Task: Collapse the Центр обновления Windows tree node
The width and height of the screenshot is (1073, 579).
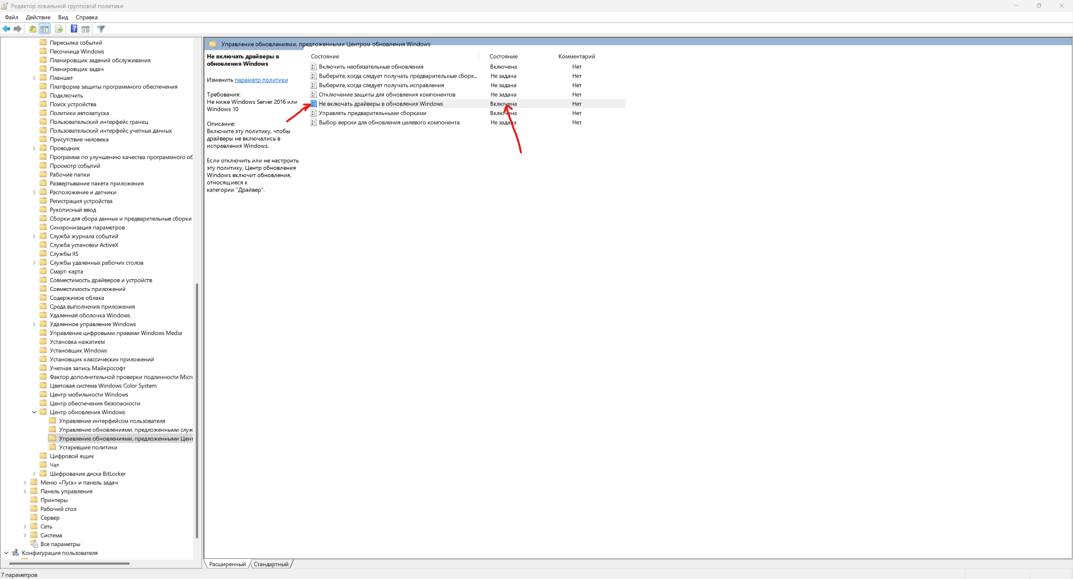Action: pos(34,413)
